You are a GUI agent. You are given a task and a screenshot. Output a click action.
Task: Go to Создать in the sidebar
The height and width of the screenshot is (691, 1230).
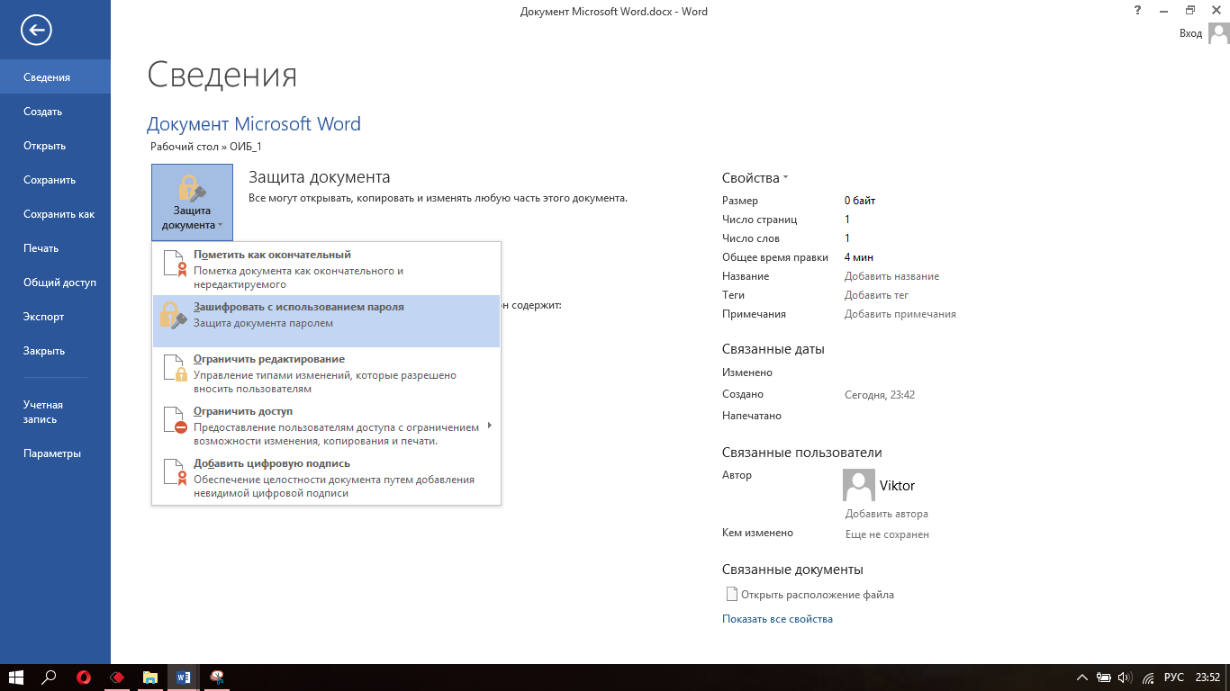[55, 112]
